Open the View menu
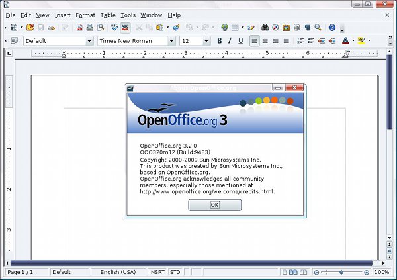Viewport: 397px width, 280px height. [42, 15]
